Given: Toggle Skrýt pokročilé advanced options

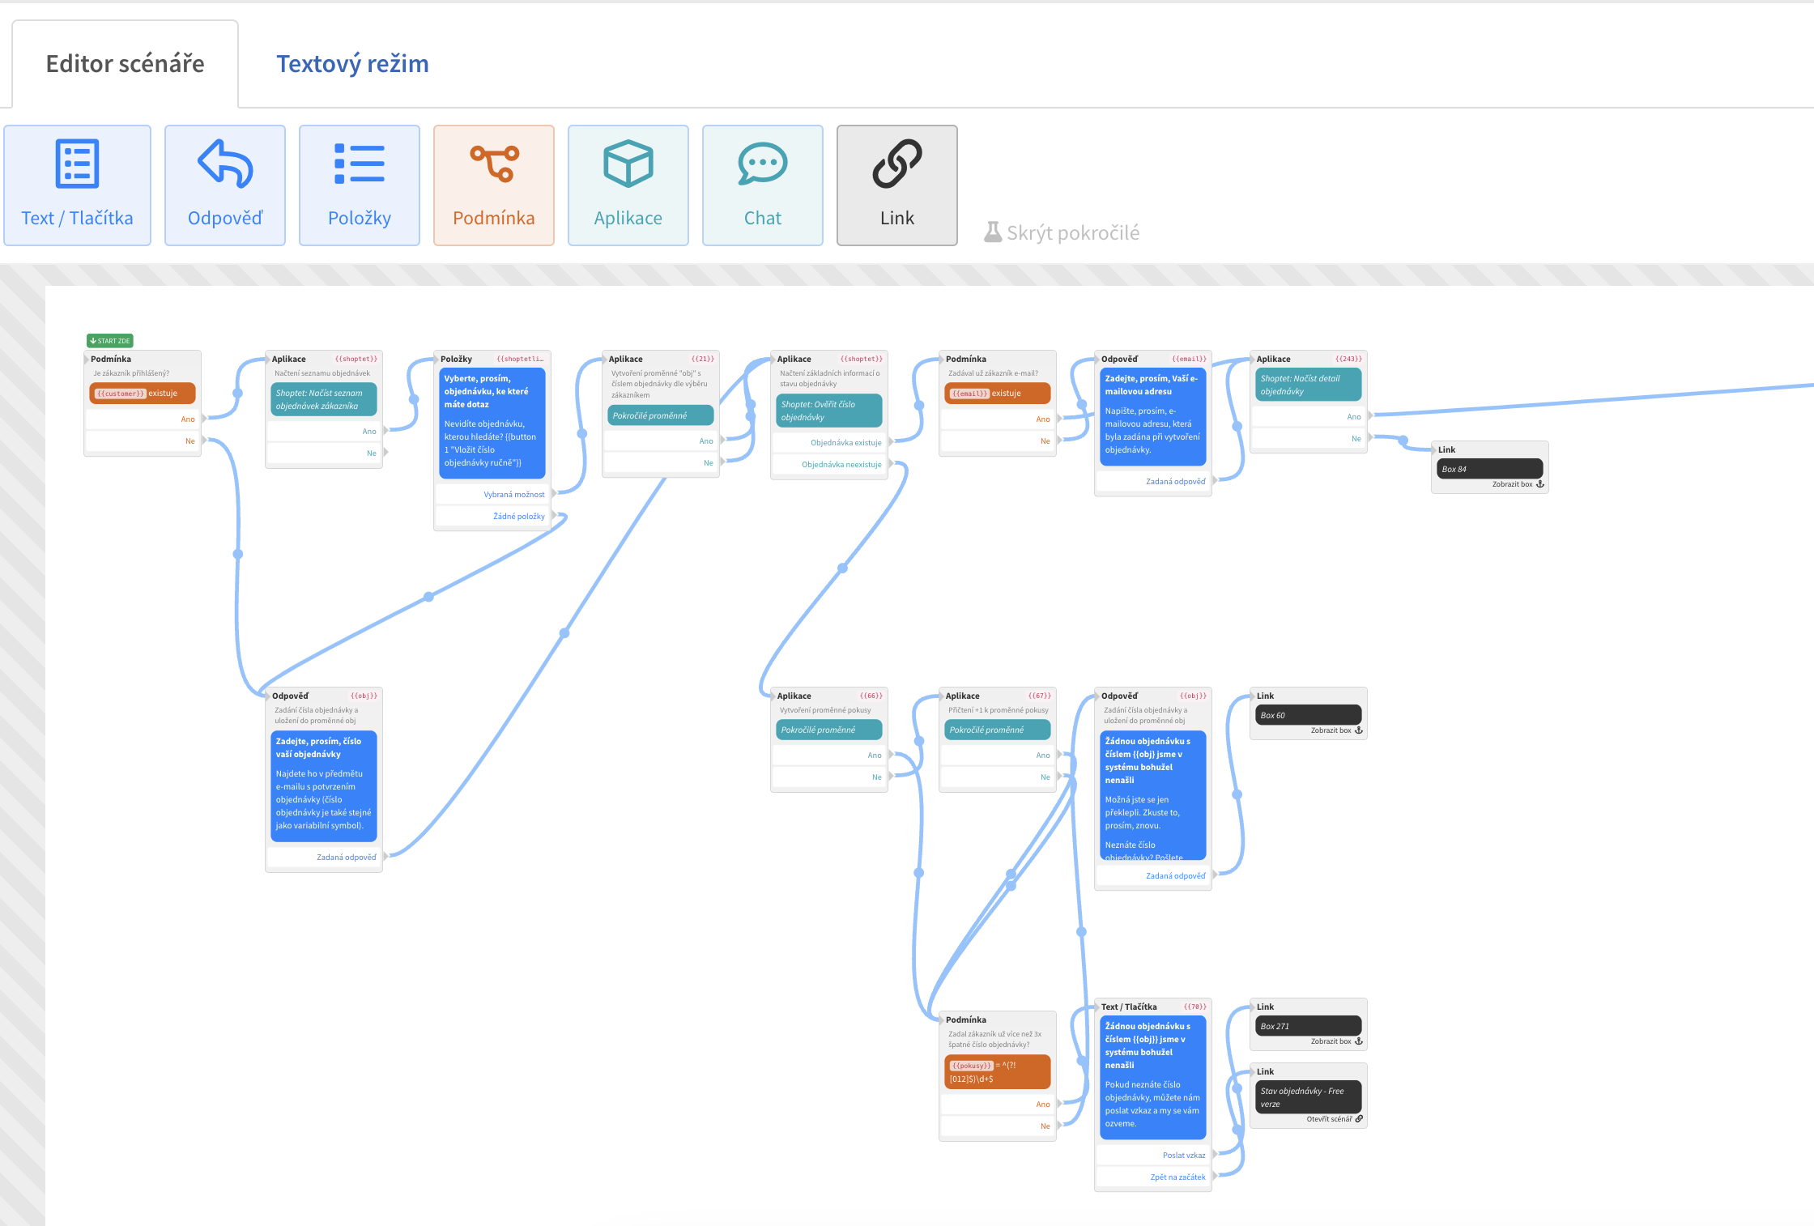Looking at the screenshot, I should coord(1062,233).
